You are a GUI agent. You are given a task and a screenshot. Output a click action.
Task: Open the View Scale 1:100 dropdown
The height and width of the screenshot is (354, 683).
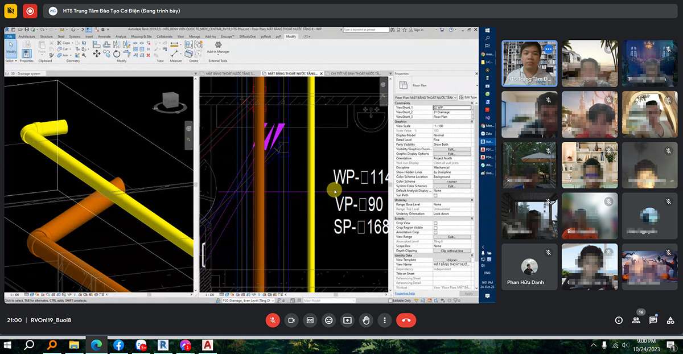pyautogui.click(x=452, y=126)
